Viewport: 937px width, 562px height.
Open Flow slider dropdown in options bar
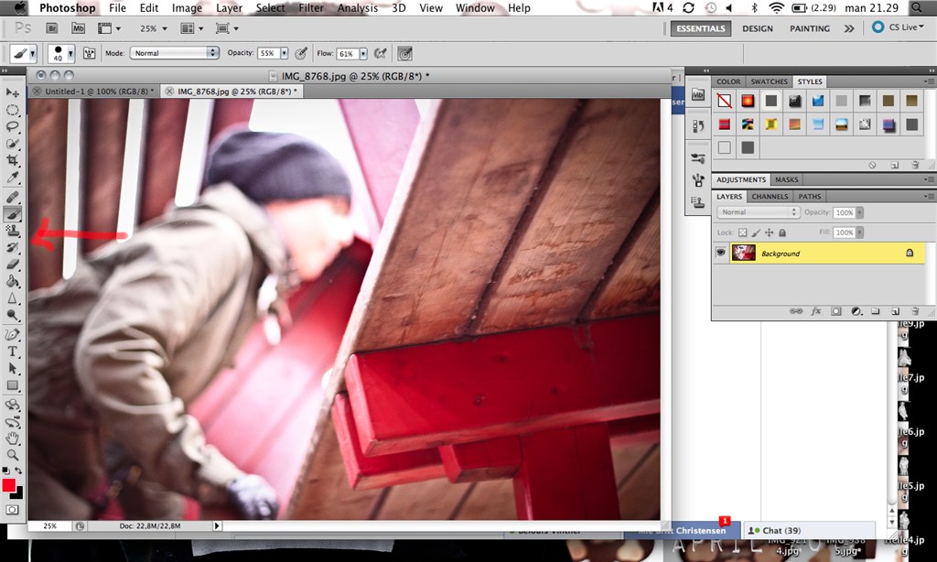click(362, 53)
